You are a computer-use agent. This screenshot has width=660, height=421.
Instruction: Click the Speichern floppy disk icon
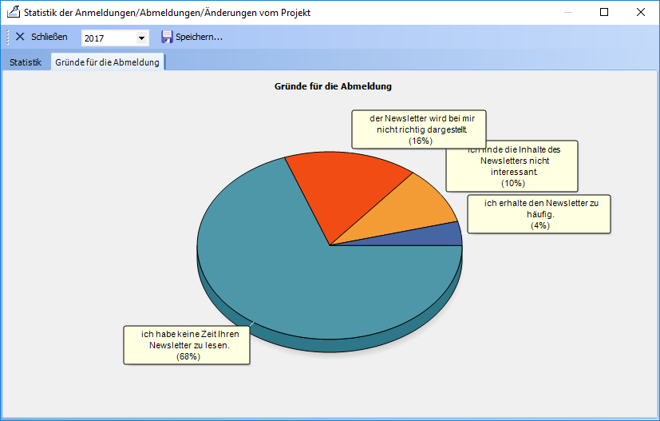[x=167, y=37]
